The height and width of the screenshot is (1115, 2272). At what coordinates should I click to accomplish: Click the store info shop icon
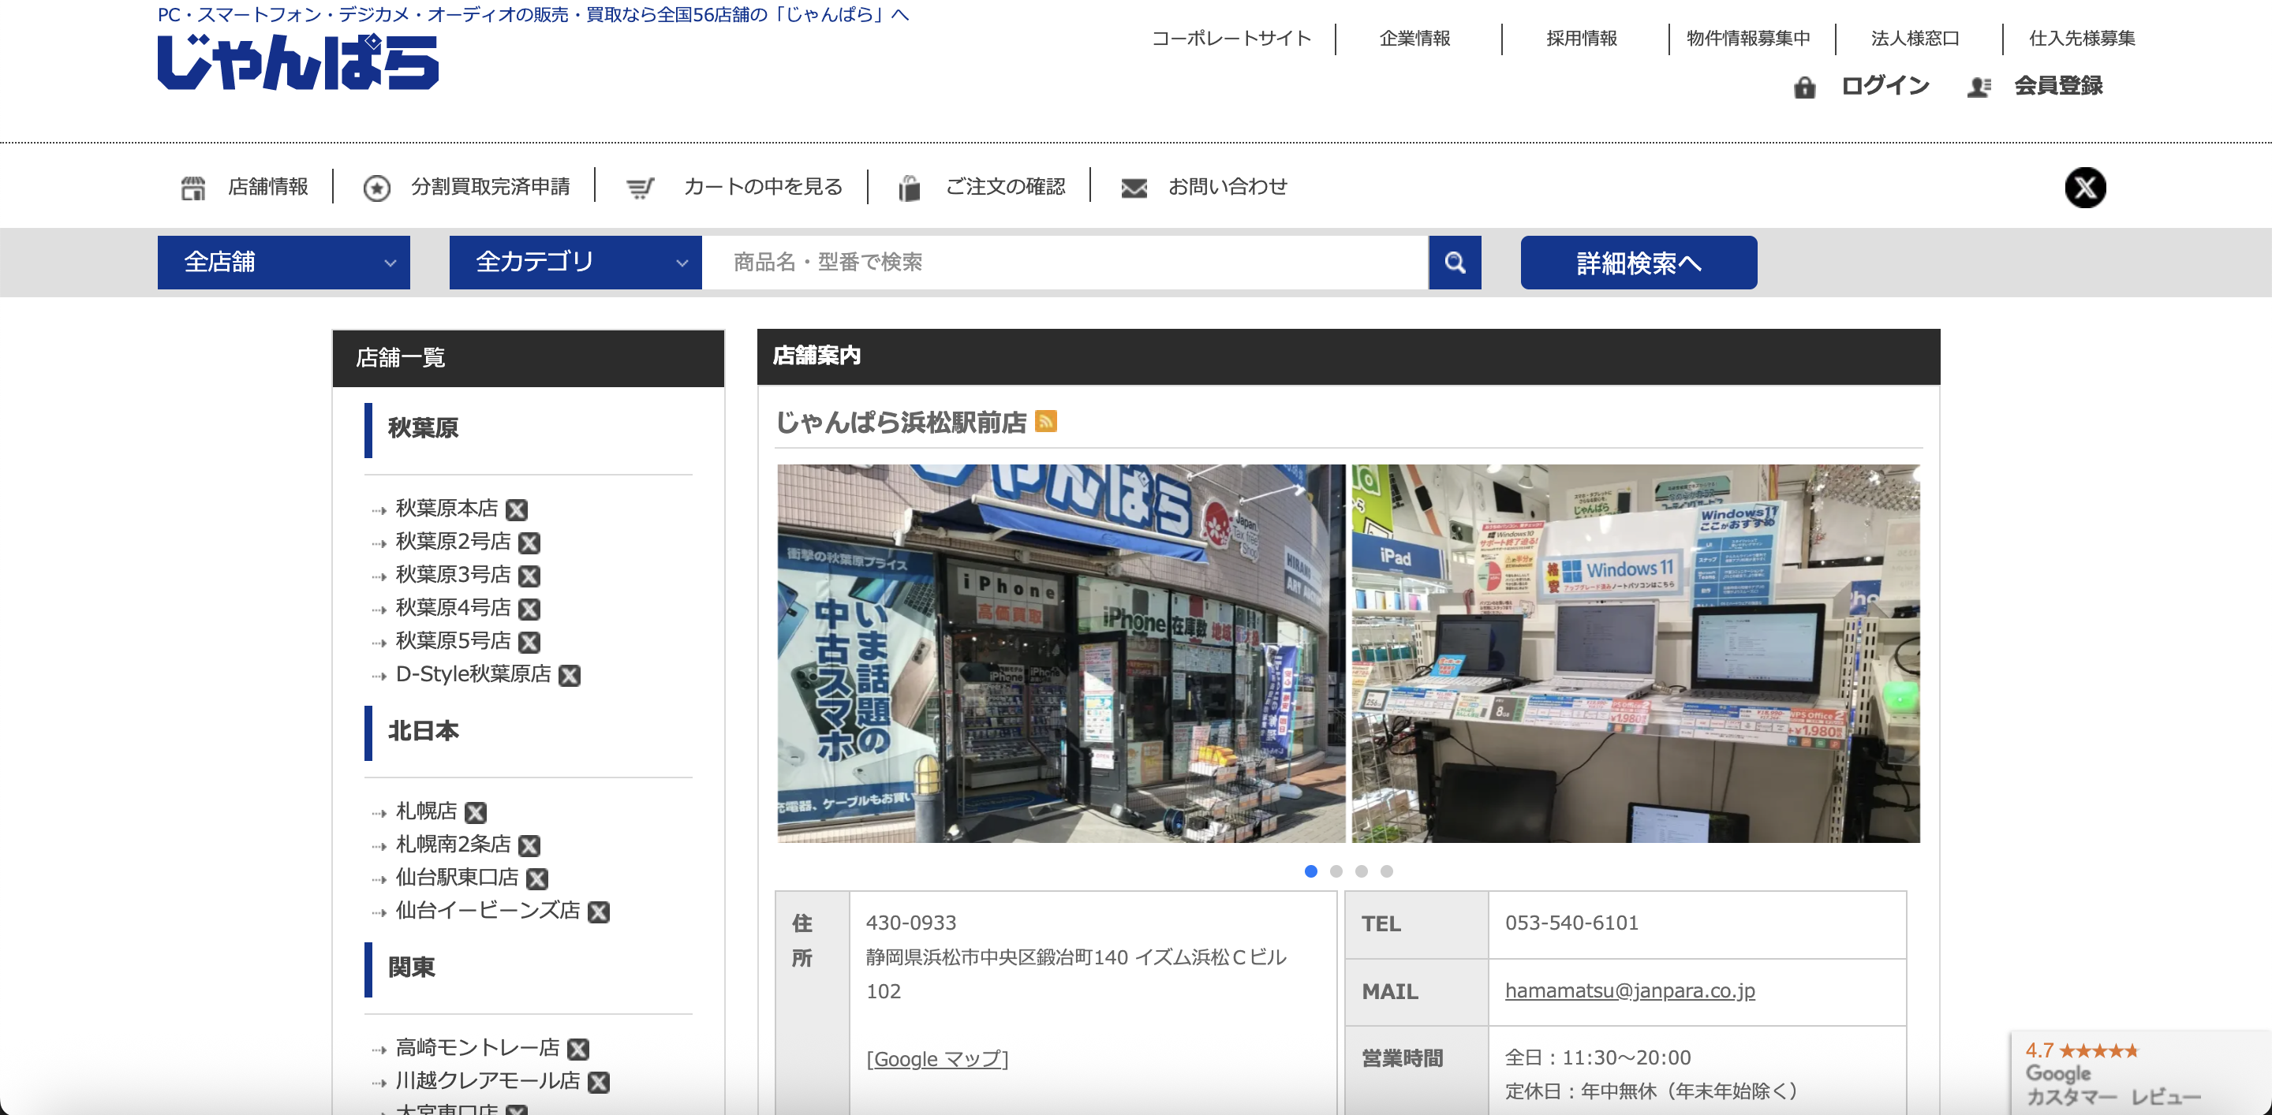pyautogui.click(x=193, y=187)
